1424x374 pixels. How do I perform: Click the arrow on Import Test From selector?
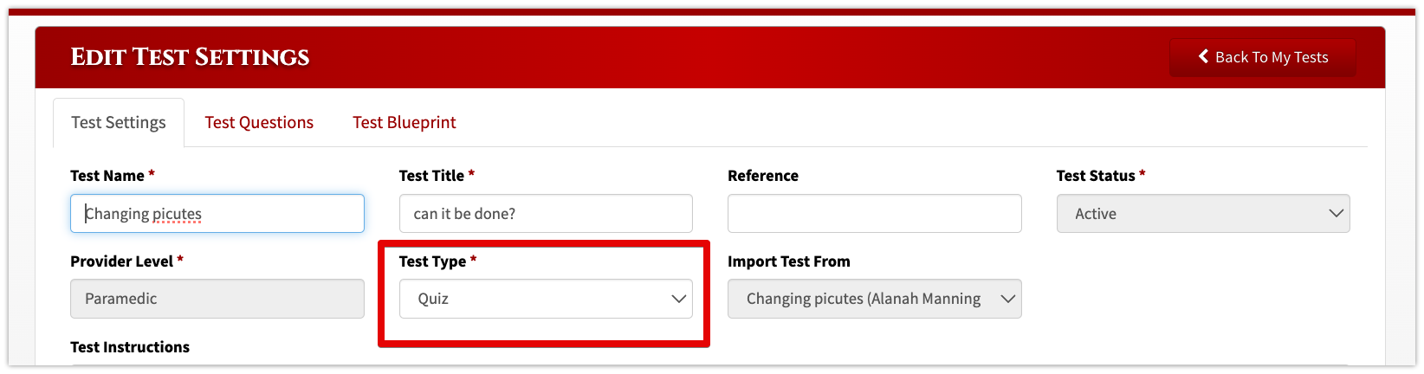[1007, 299]
